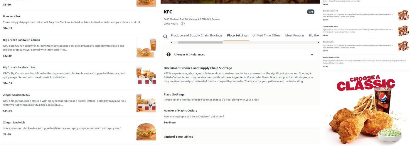Click the Allergies alert exclamation icon
This screenshot has width=411, height=146.
tap(169, 55)
